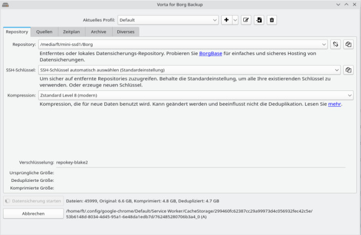This screenshot has height=235, width=361.
Task: Click the Datensicherung starten button
Action: (x=33, y=201)
